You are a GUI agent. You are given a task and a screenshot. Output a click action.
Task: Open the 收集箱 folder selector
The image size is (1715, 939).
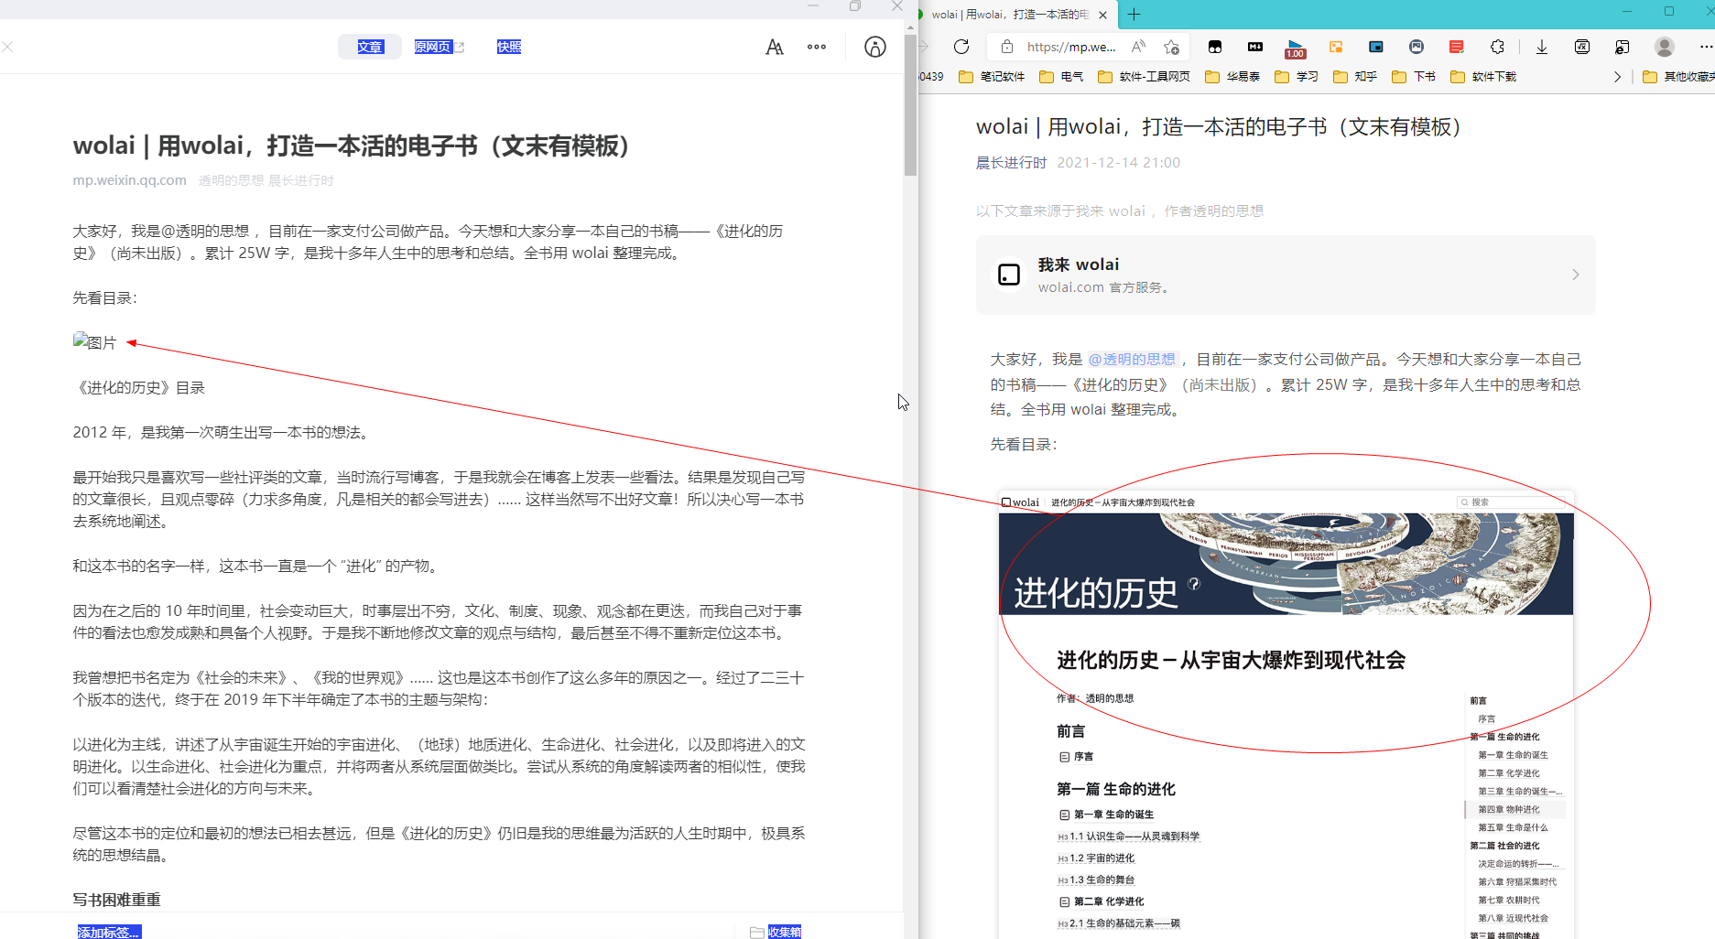click(776, 932)
